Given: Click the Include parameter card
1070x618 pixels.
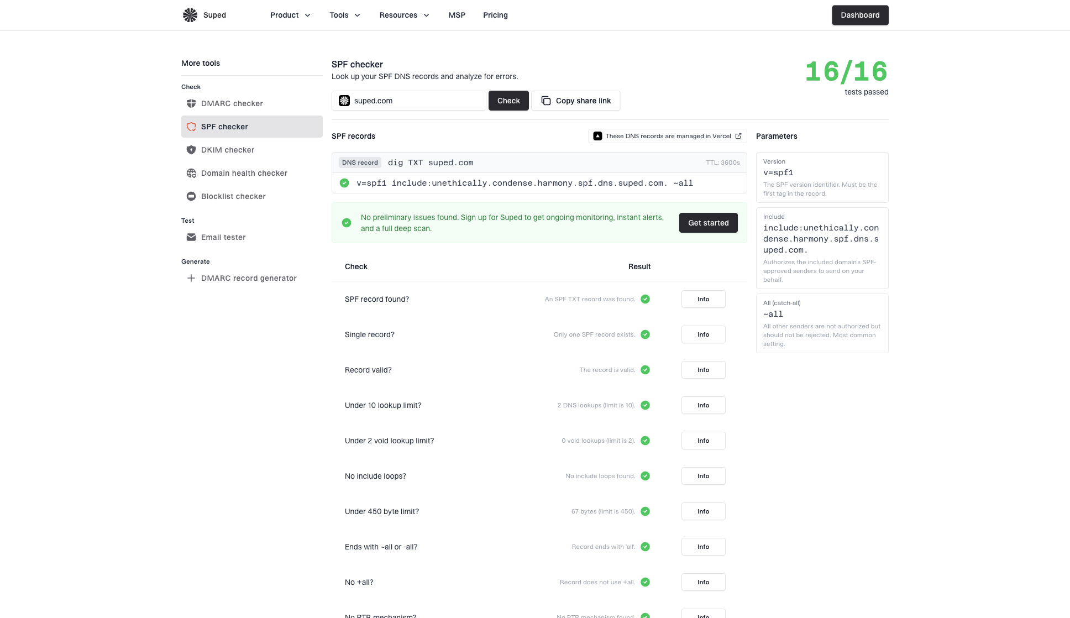Looking at the screenshot, I should (822, 248).
